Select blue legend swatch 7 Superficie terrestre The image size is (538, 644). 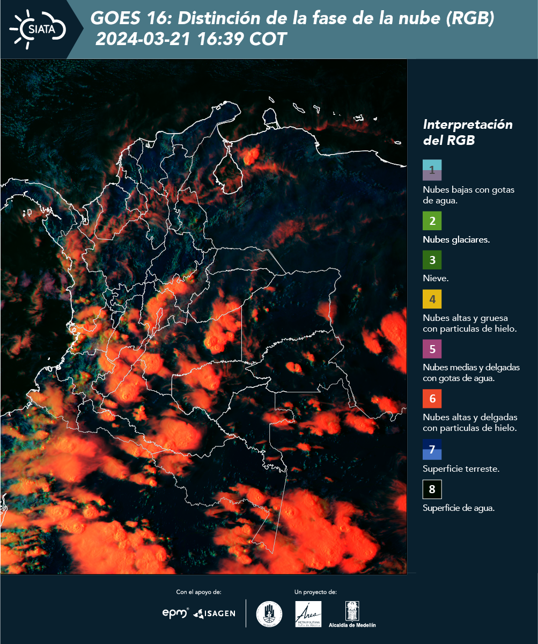click(432, 449)
